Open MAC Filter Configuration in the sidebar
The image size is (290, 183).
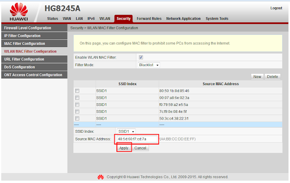(x=34, y=43)
